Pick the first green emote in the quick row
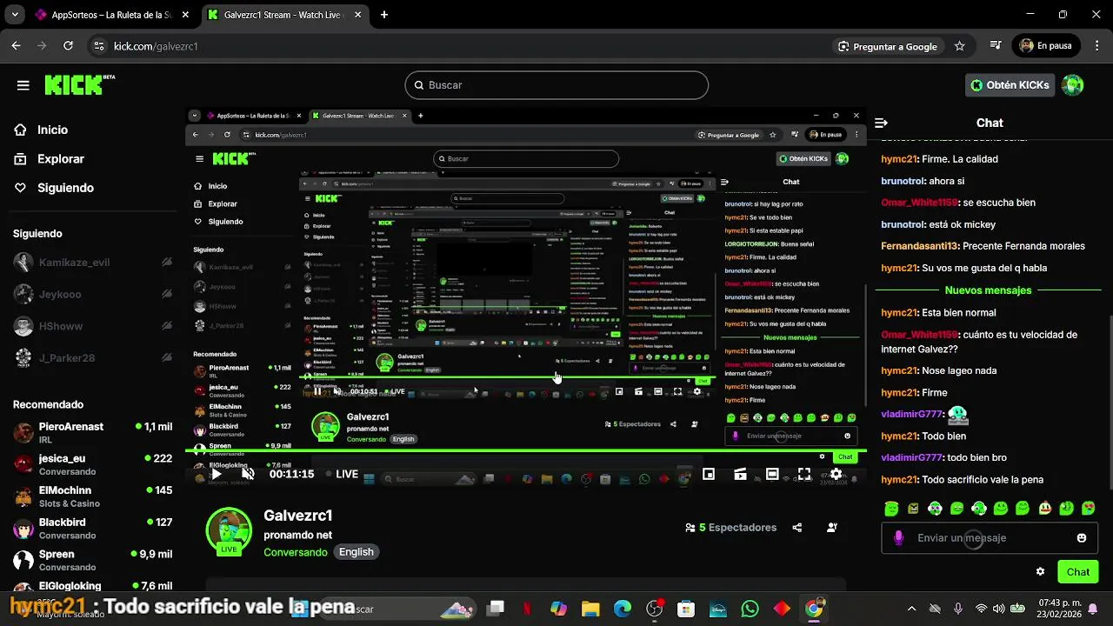1113x626 pixels. [891, 509]
